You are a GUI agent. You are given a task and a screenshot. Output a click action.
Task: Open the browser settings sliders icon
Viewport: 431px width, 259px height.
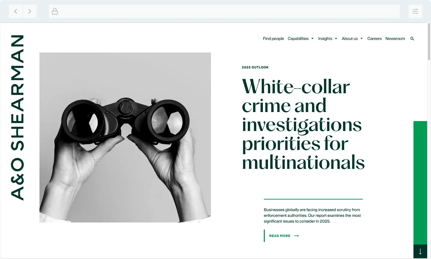coord(415,11)
